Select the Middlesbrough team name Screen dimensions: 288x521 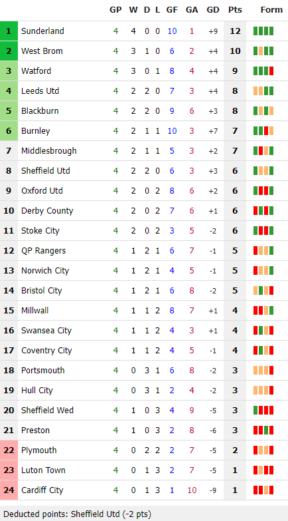pyautogui.click(x=49, y=151)
